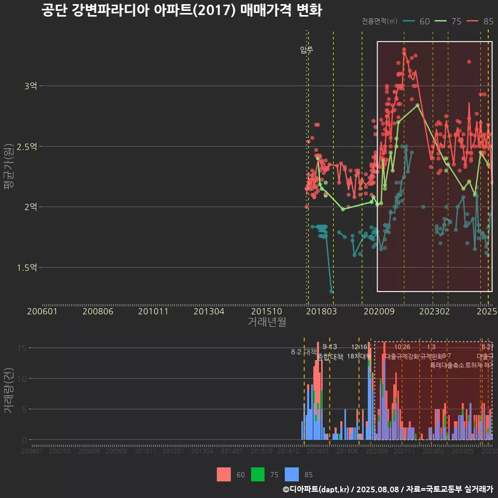Image resolution: width=498 pixels, height=498 pixels.
Task: Click 201803 on the price chart x-axis
Action: (322, 311)
